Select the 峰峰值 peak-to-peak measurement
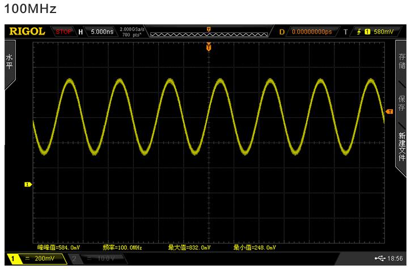The width and height of the screenshot is (411, 269). pyautogui.click(x=60, y=247)
